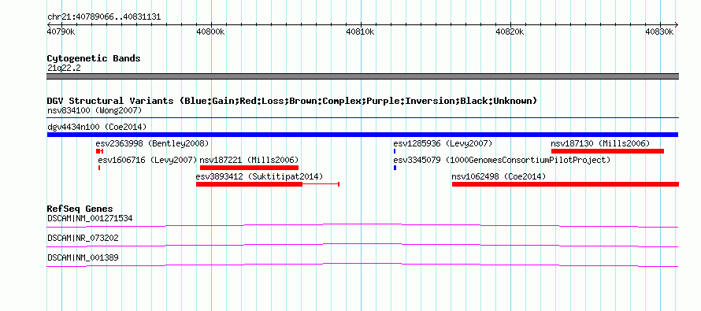The width and height of the screenshot is (701, 311).
Task: Open variant nsv187130 (Mills2006) label
Action: [x=600, y=143]
